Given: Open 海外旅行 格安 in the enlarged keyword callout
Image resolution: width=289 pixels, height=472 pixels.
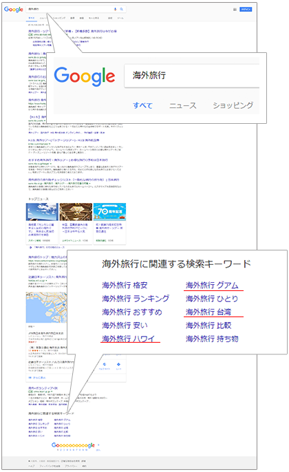Looking at the screenshot, I should click(125, 285).
